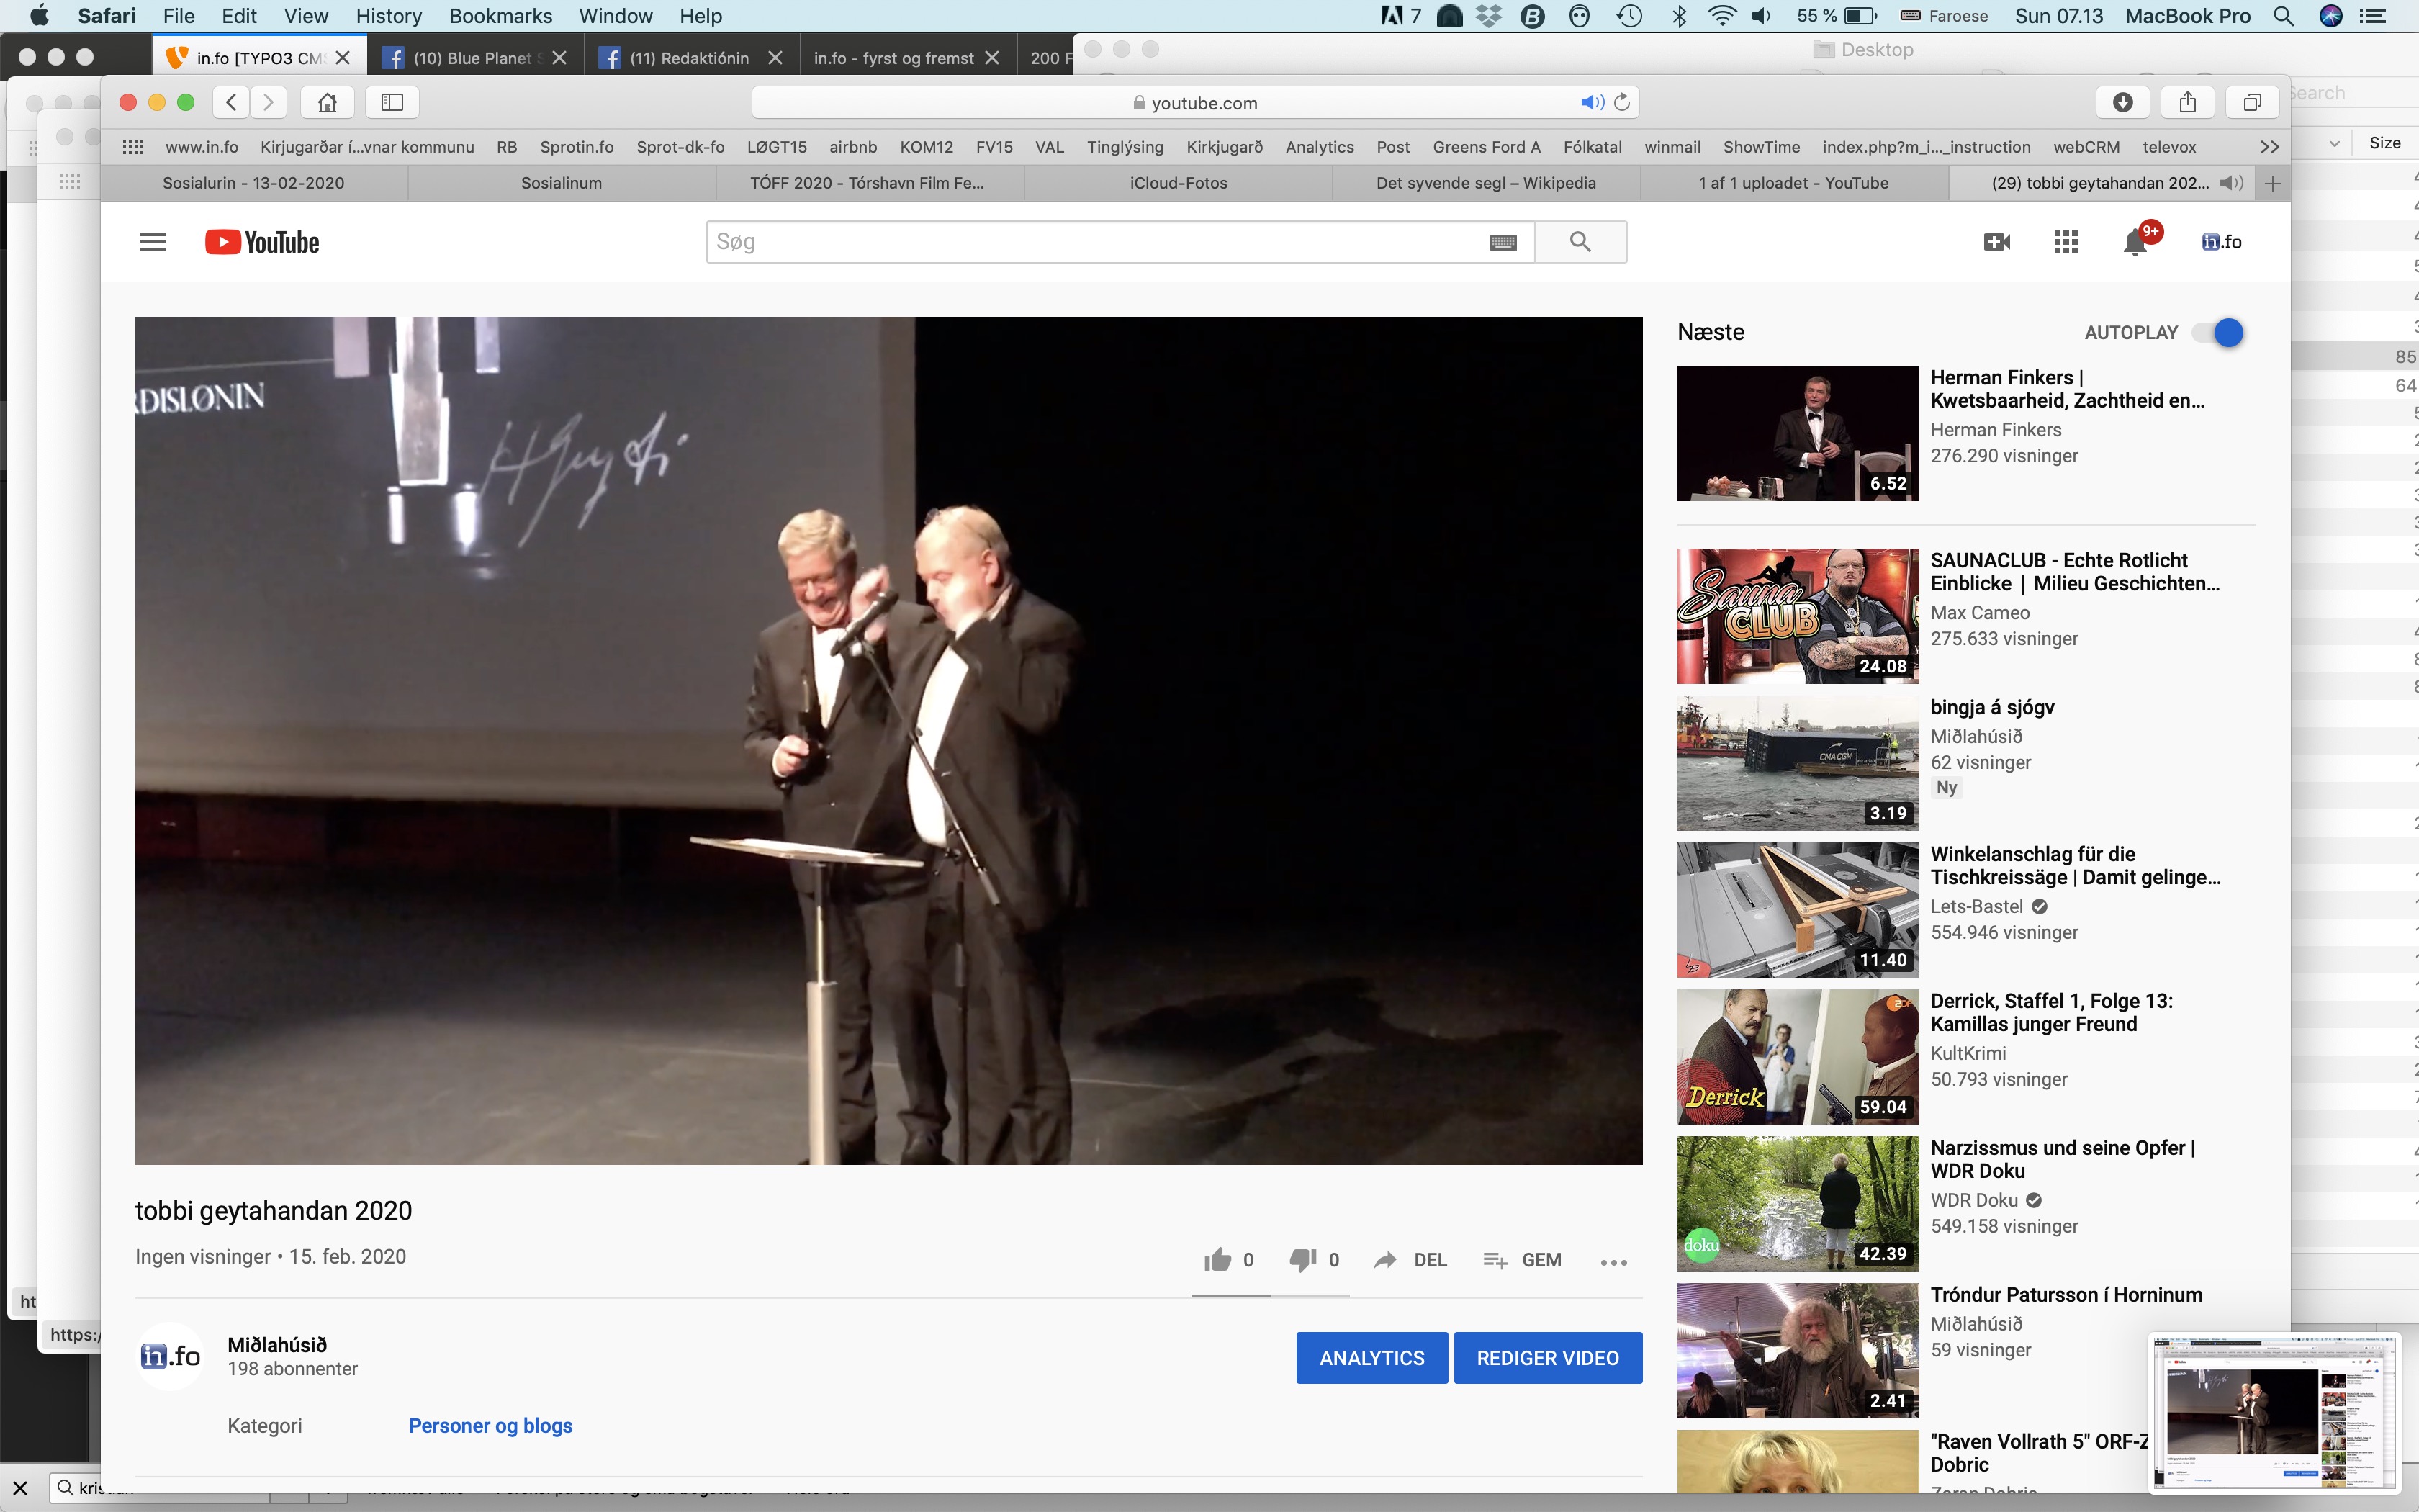Open the notifications bell
The image size is (2419, 1512).
[x=2135, y=242]
